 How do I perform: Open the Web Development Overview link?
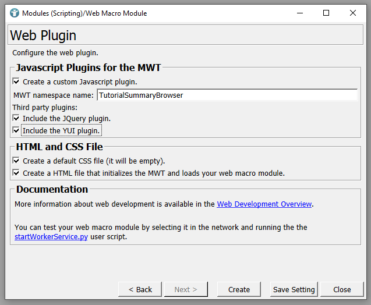pos(264,204)
